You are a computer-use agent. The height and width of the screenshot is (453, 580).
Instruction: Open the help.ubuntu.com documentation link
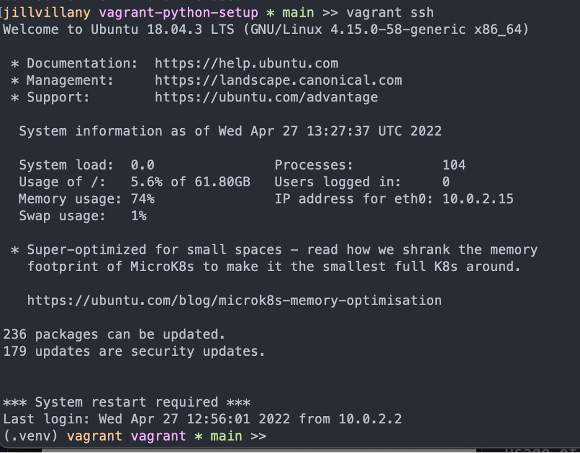[246, 63]
